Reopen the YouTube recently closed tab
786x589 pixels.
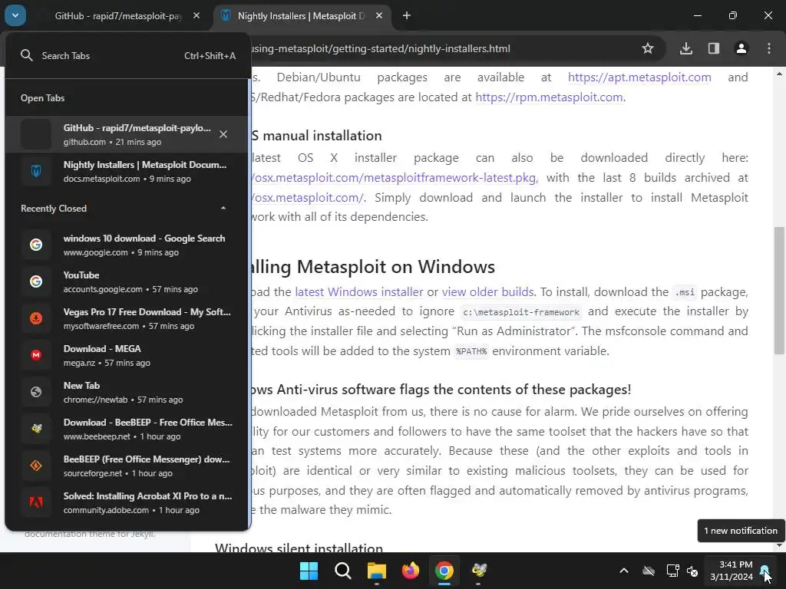pyautogui.click(x=127, y=281)
